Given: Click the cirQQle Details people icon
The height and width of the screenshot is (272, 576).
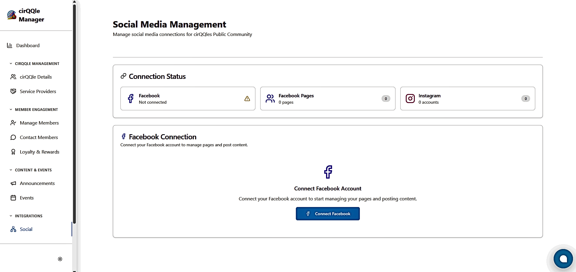Looking at the screenshot, I should tap(13, 77).
